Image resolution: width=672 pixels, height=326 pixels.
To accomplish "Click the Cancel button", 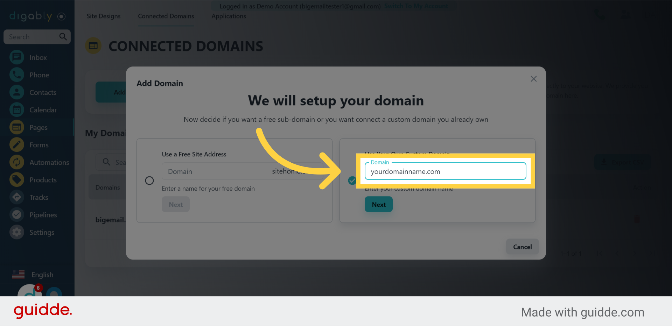I will pos(523,247).
